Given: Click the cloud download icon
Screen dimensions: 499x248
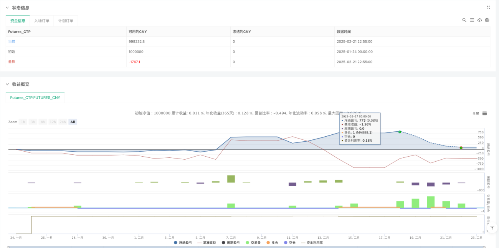Looking at the screenshot, I should [479, 20].
